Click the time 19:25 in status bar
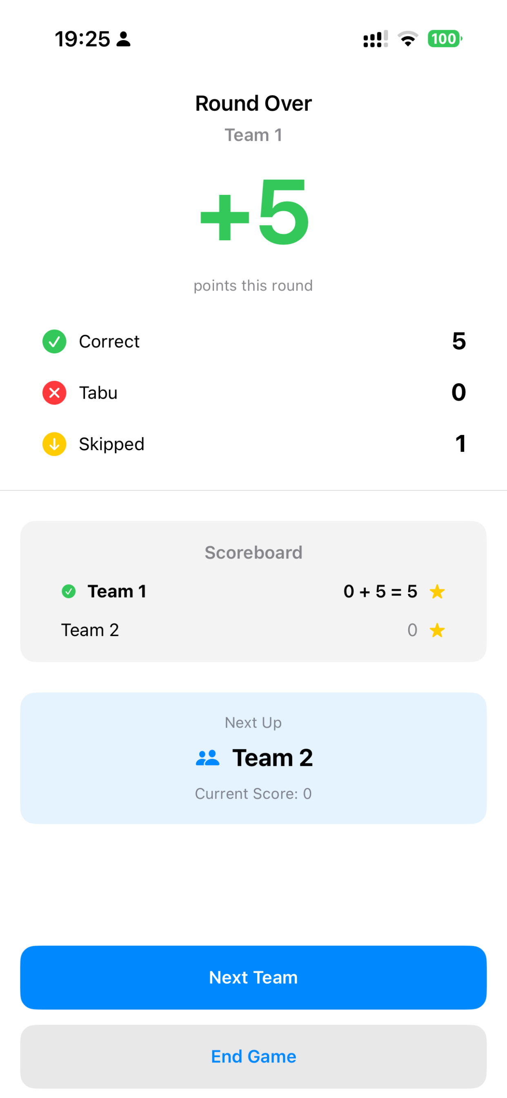 pyautogui.click(x=84, y=38)
